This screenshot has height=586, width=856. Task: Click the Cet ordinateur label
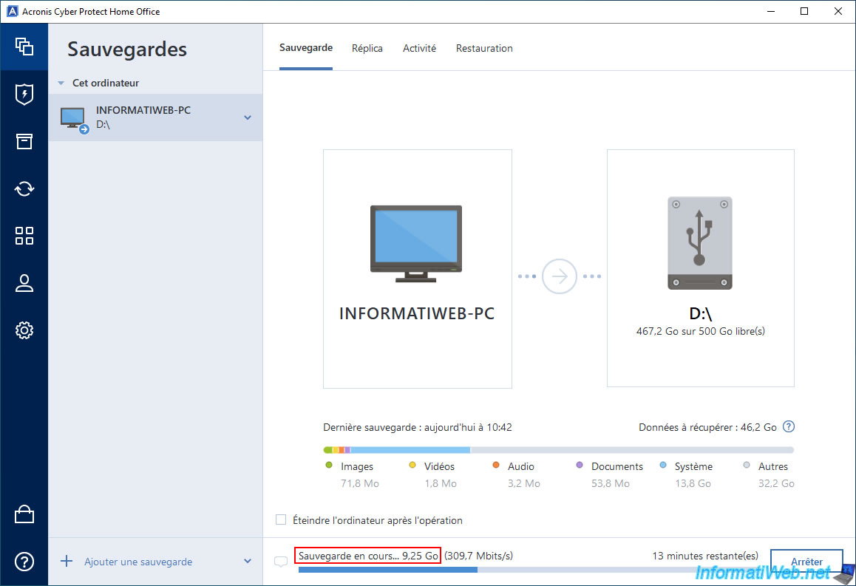coord(106,83)
